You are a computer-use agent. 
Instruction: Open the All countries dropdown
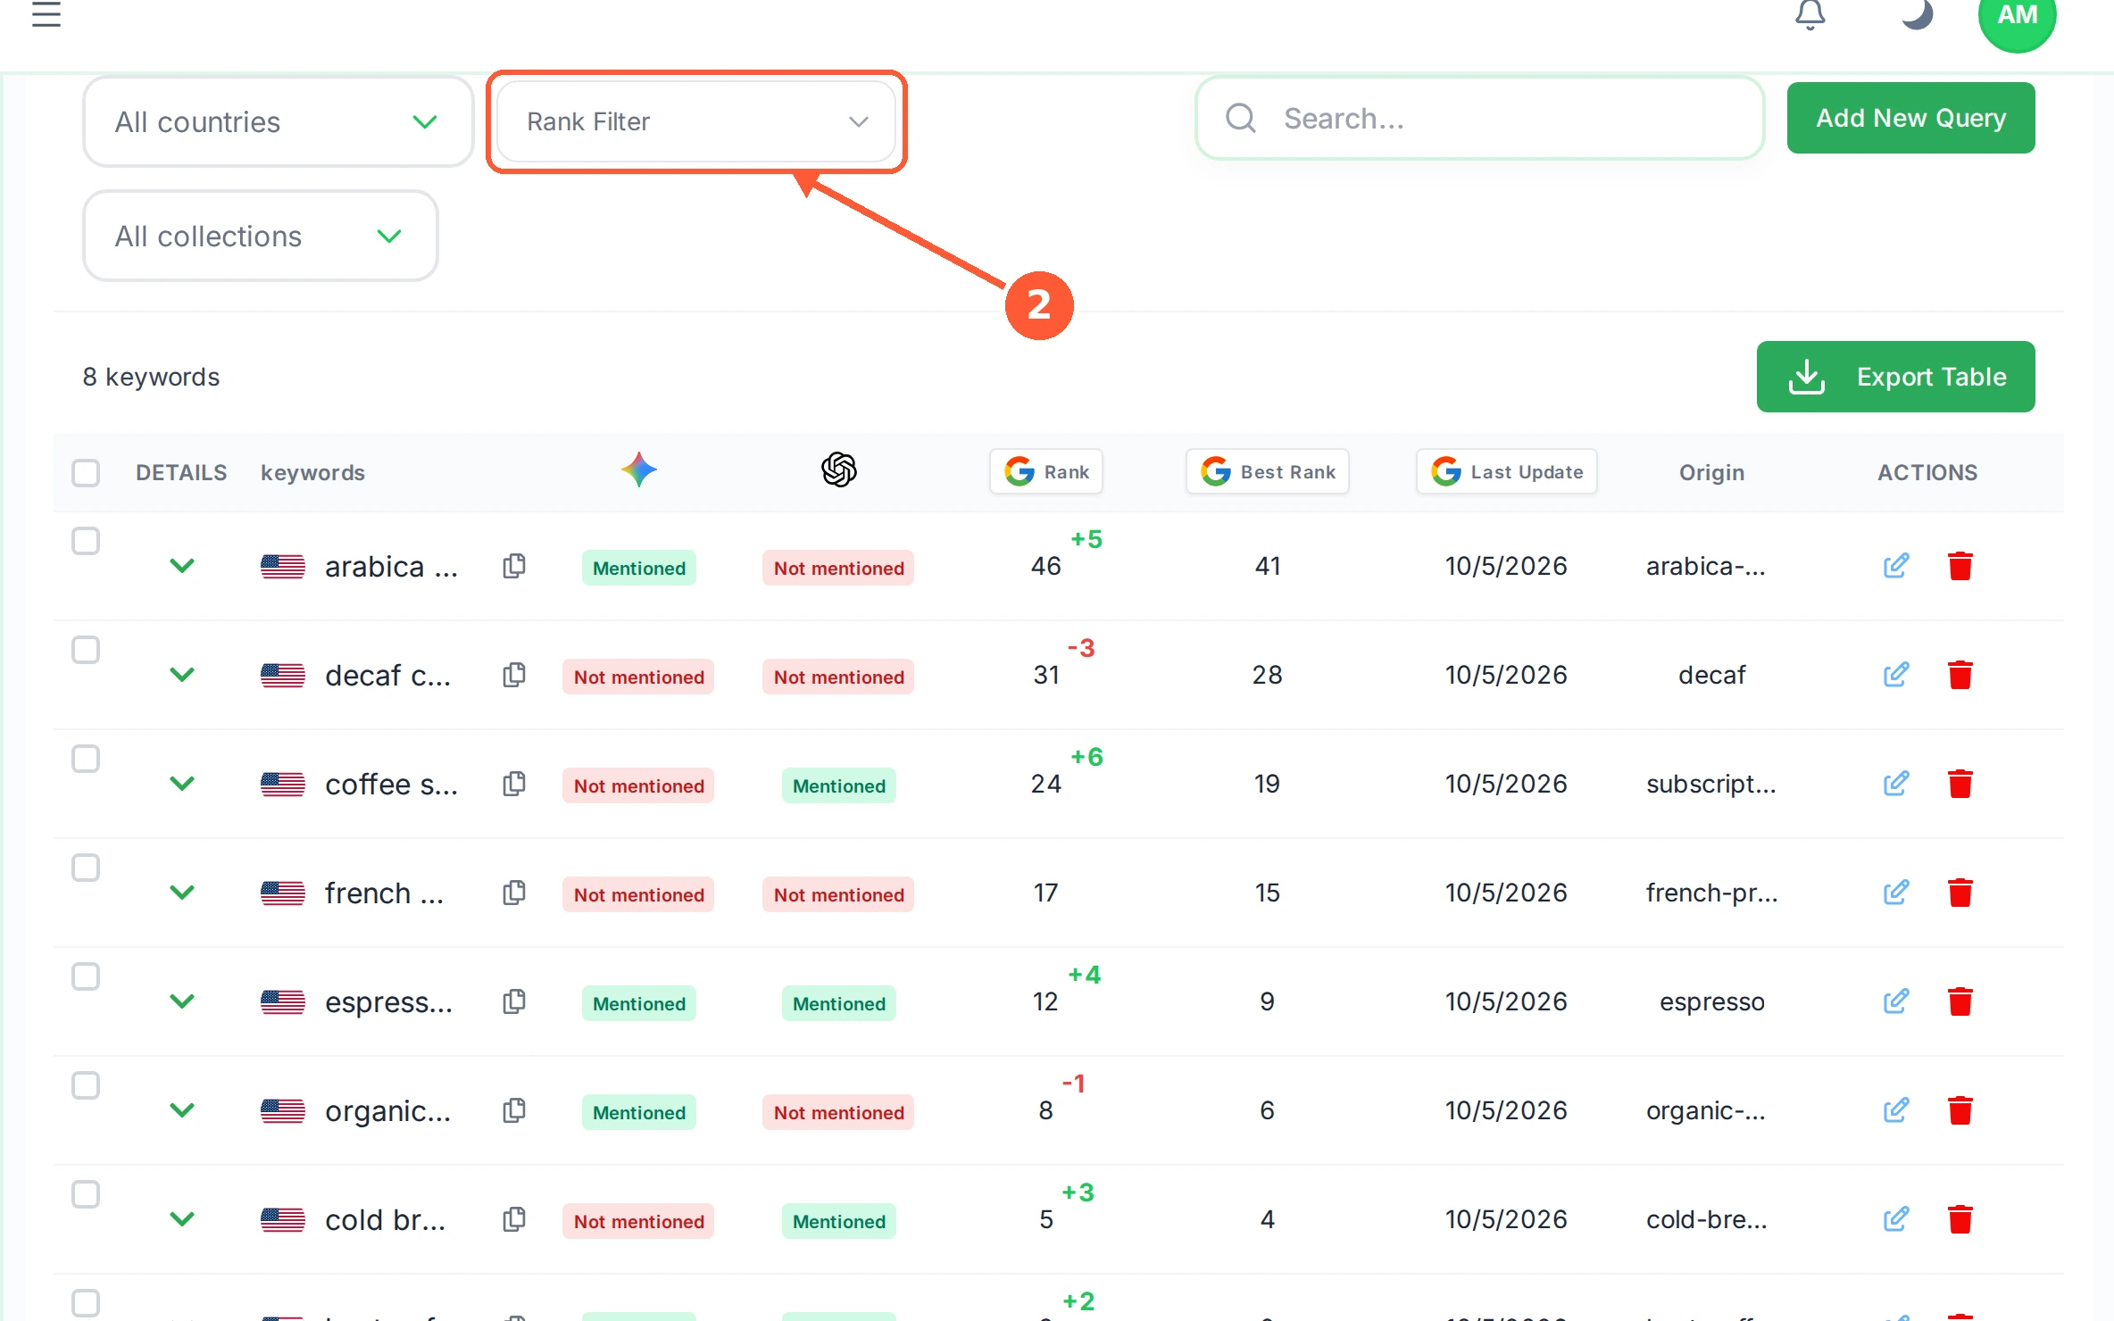(278, 121)
